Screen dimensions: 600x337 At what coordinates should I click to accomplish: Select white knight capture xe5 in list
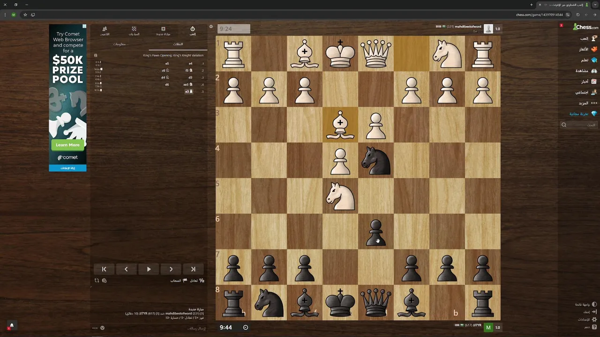[188, 84]
